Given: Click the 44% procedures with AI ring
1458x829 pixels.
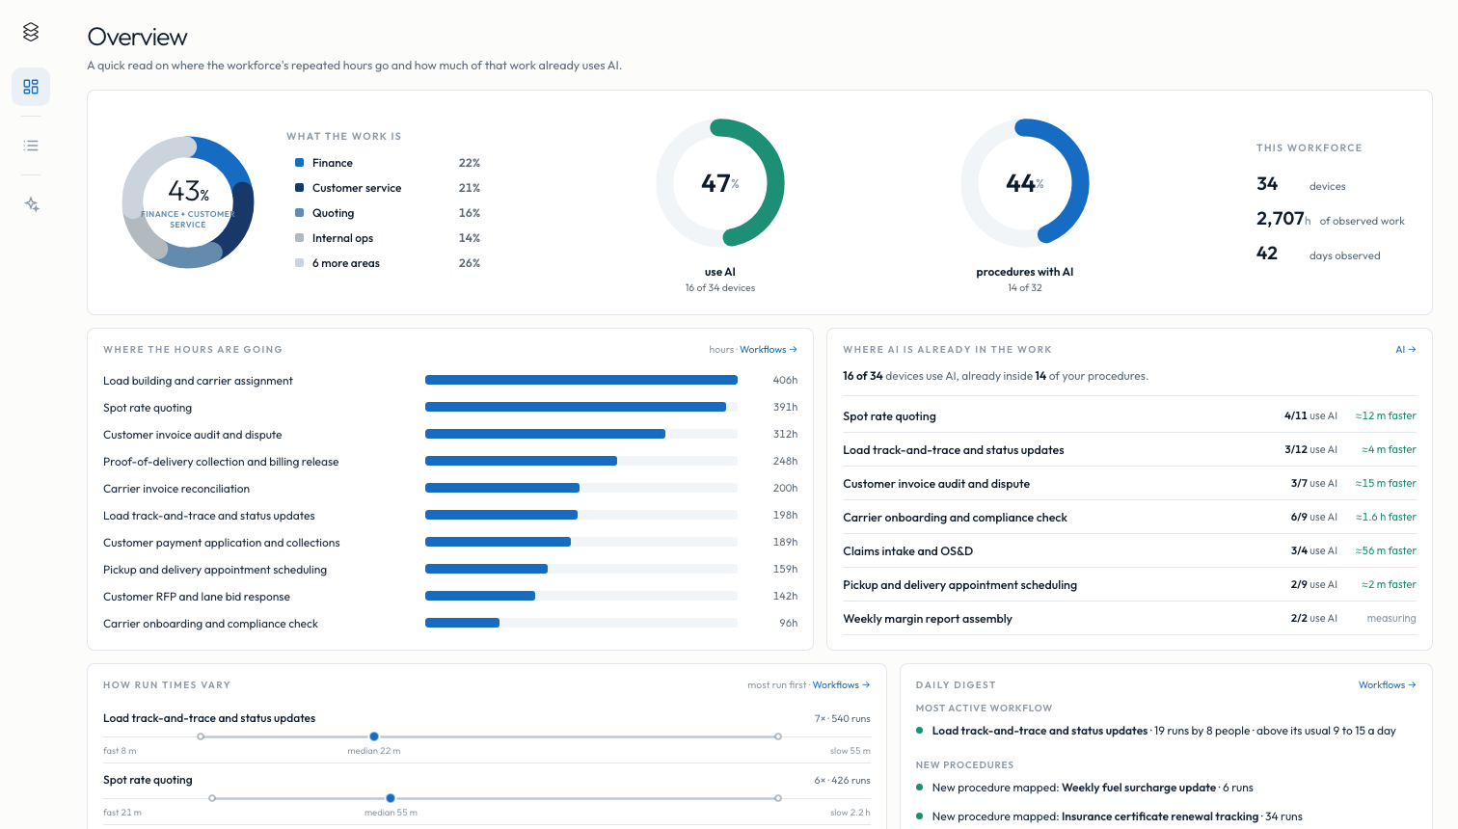Looking at the screenshot, I should 1025,183.
